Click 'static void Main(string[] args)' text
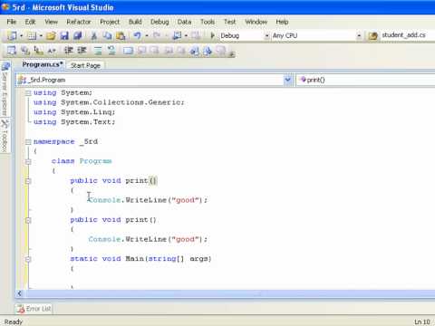The image size is (435, 326). coord(140,259)
